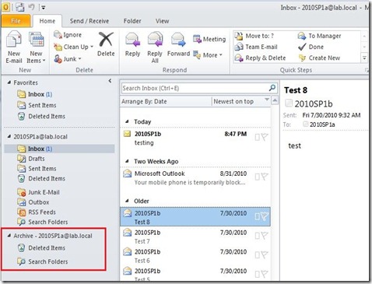Select Reply & Delete quick step
This screenshot has width=372, height=284.
pos(260,58)
